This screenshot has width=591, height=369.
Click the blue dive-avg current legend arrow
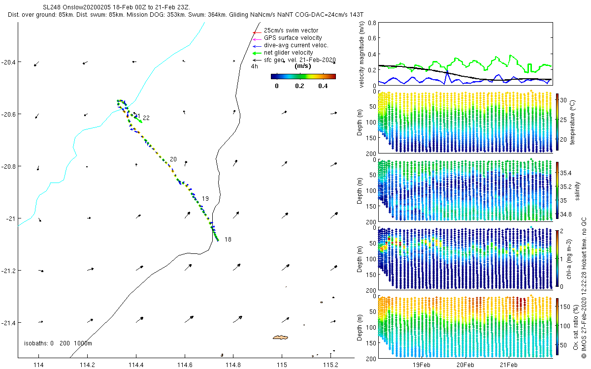pos(256,46)
